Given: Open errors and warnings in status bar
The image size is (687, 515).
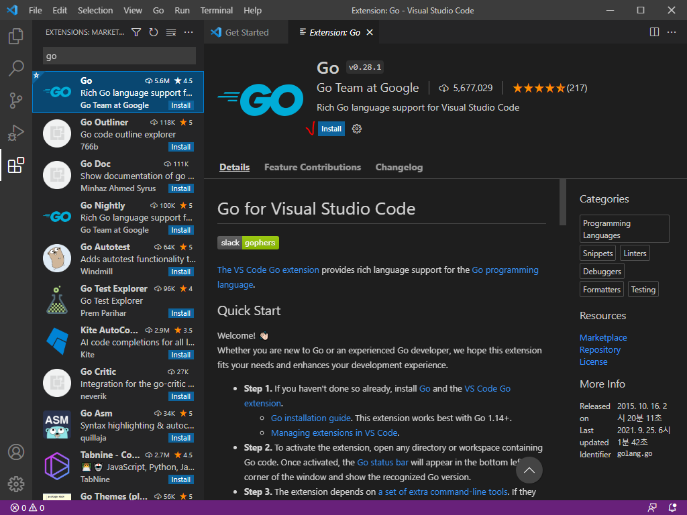Looking at the screenshot, I should pyautogui.click(x=28, y=508).
